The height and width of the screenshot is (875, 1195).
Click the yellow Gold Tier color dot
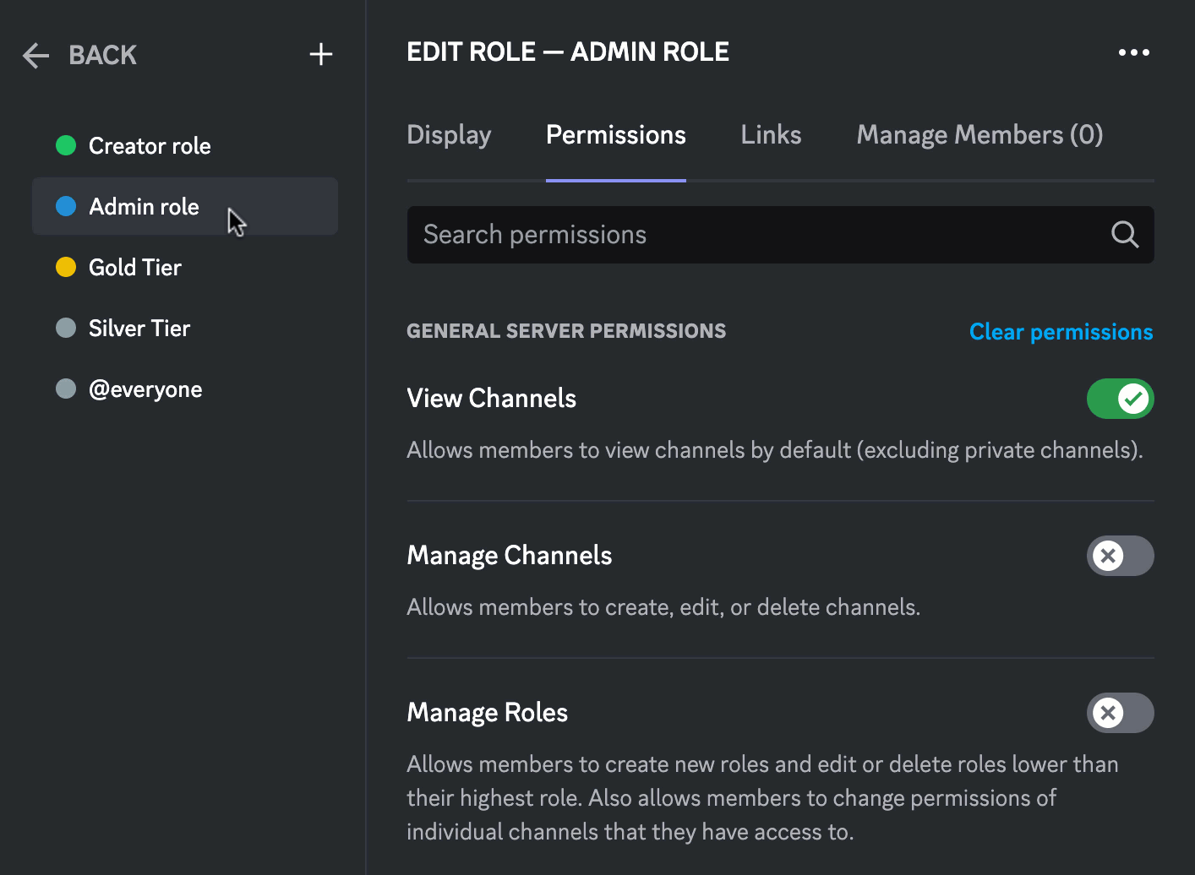pyautogui.click(x=66, y=268)
